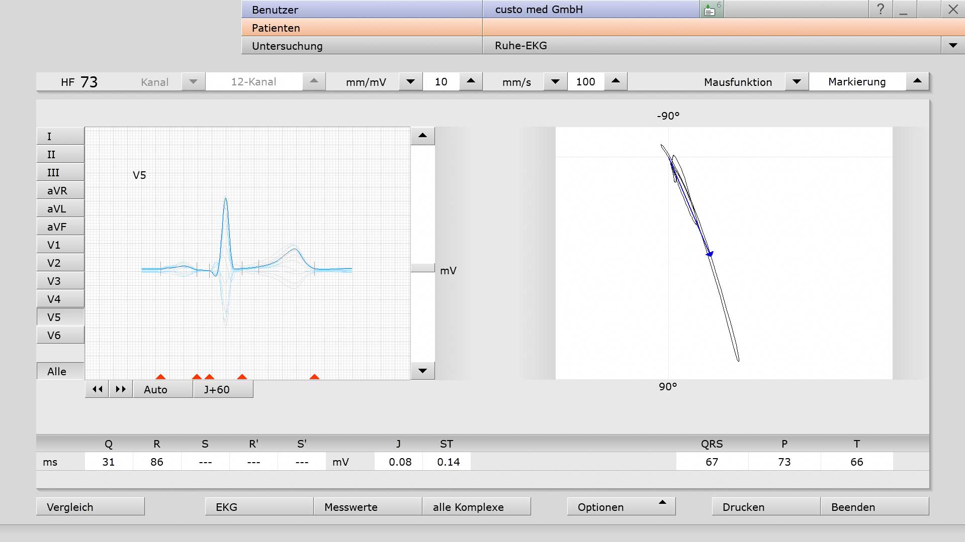Open the Benutzer menu
This screenshot has height=542, width=965.
point(362,9)
